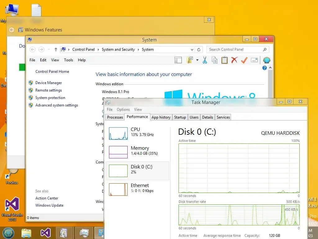Click the Cut scissors icon in System toolbar
This screenshot has width=318, height=239.
(x=205, y=60)
